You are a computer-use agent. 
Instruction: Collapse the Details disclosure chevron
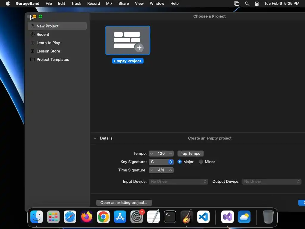coord(95,138)
